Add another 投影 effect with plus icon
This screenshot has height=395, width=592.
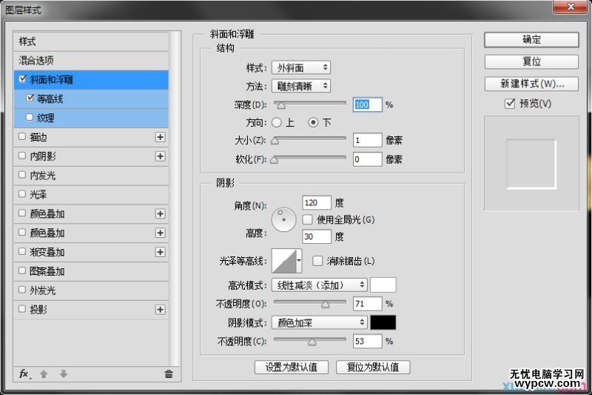(160, 310)
